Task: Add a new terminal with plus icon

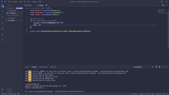Action: click(x=153, y=67)
